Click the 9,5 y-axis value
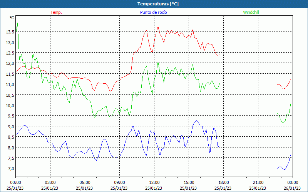Screen dimensions: 308x192 click(x=11, y=116)
